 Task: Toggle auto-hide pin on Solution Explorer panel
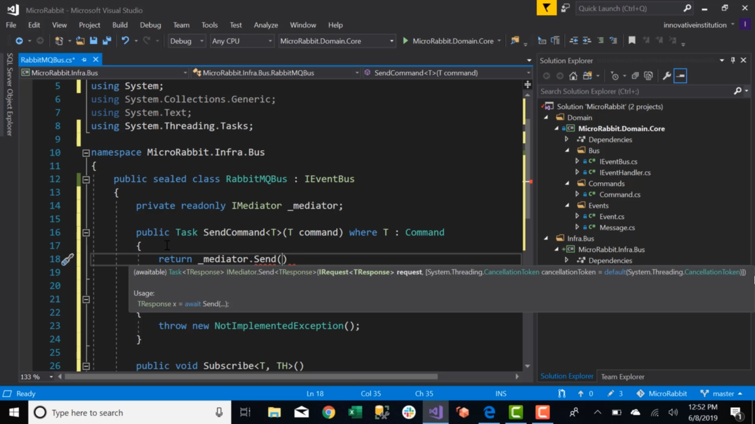[x=732, y=60]
